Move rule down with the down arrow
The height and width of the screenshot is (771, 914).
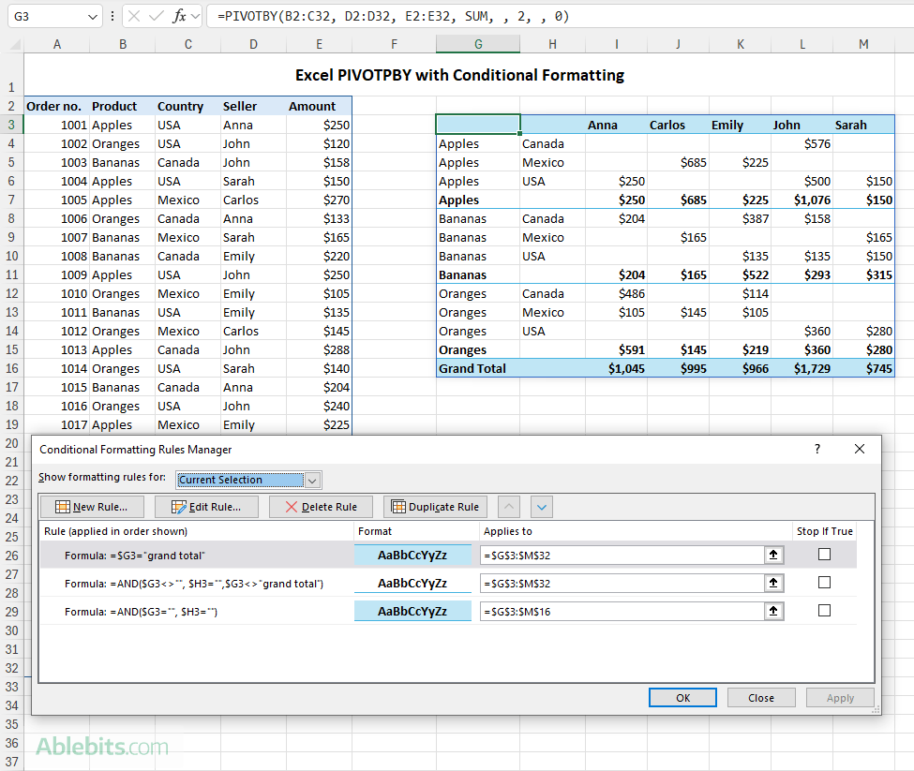[542, 507]
